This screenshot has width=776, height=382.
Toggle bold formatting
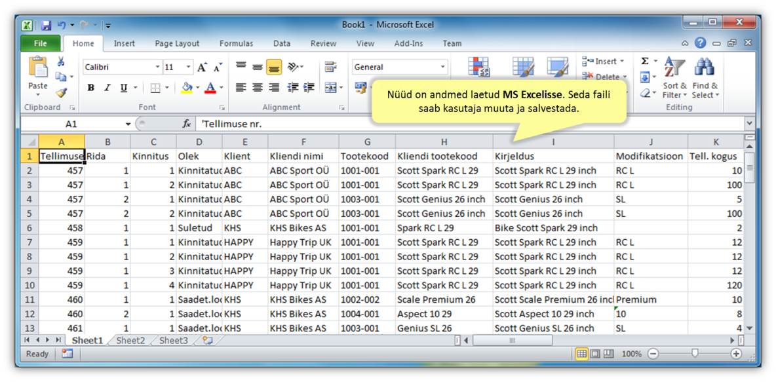tap(90, 88)
